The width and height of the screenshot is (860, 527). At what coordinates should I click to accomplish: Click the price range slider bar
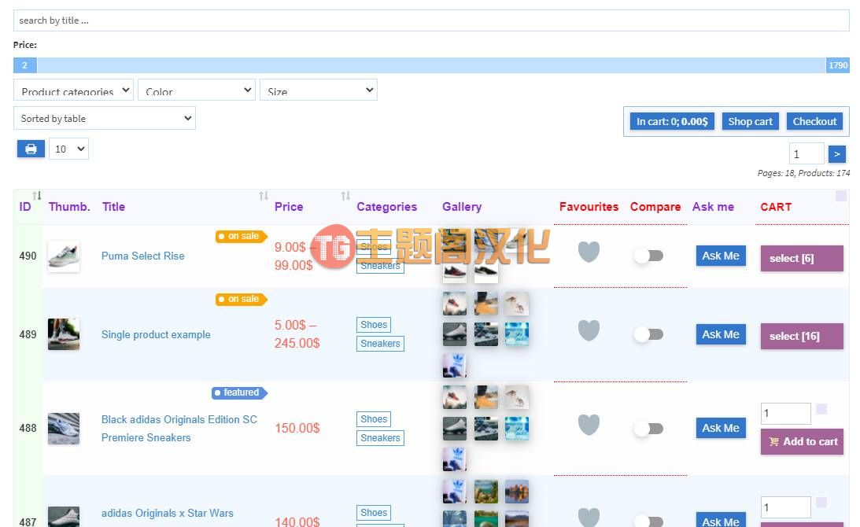coord(431,65)
